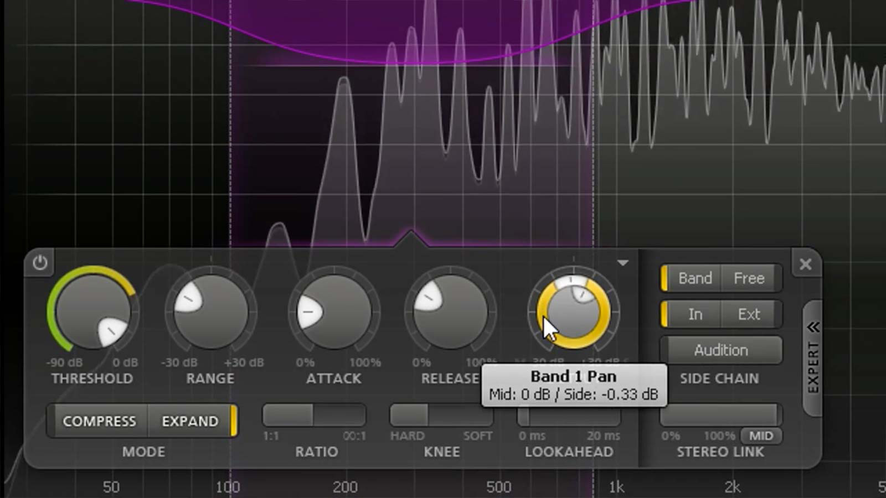Toggle the band power button
886x498 pixels.
pos(40,263)
